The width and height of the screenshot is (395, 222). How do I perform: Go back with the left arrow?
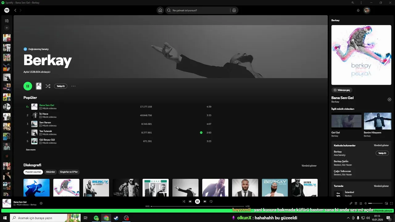pyautogui.click(x=15, y=10)
